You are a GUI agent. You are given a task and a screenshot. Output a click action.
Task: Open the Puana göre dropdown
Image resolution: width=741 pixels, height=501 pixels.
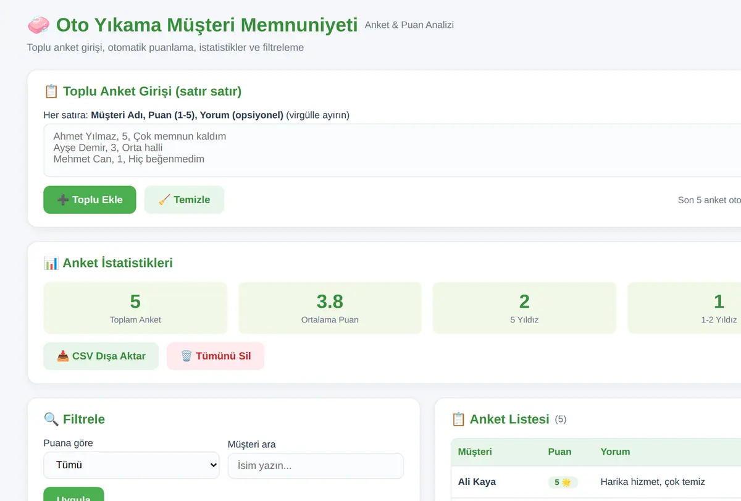[x=132, y=465]
